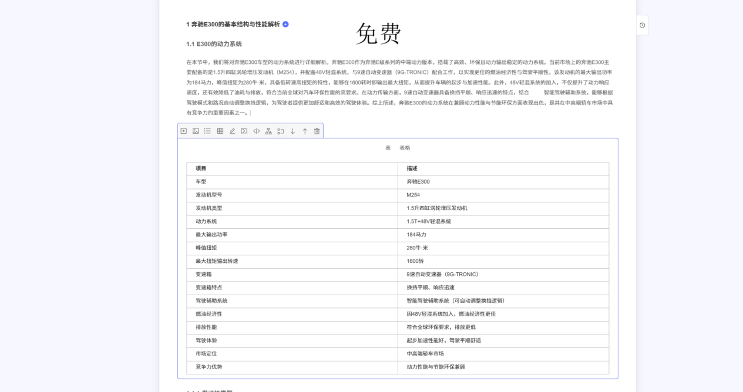The image size is (743, 392).
Task: Insert a formula with the sigma icon
Action: 244,131
